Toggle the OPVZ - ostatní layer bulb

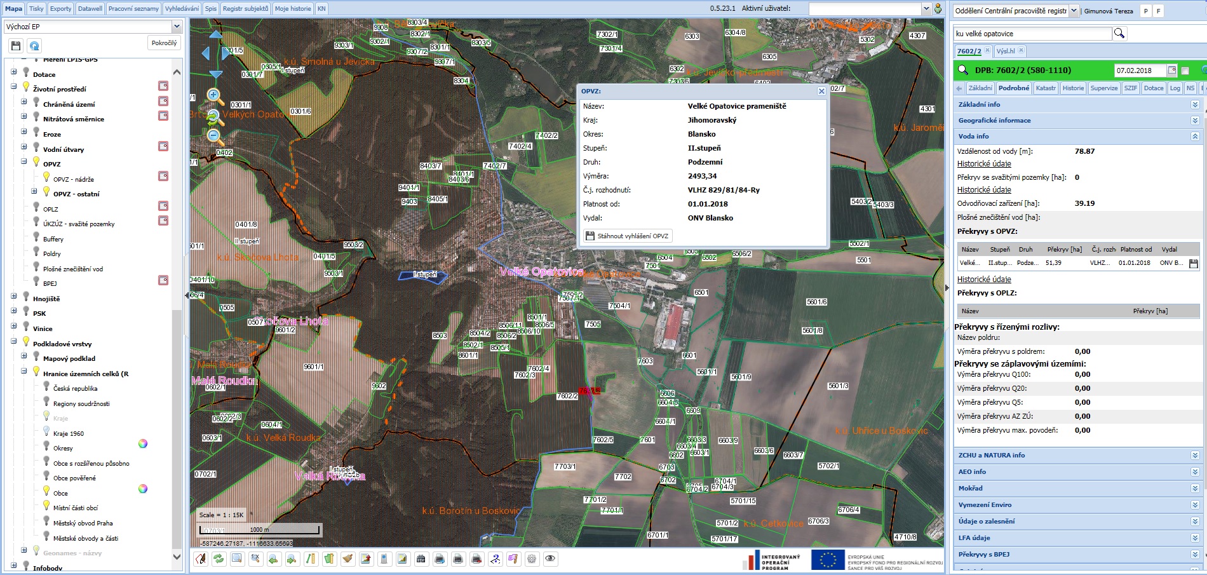click(46, 193)
